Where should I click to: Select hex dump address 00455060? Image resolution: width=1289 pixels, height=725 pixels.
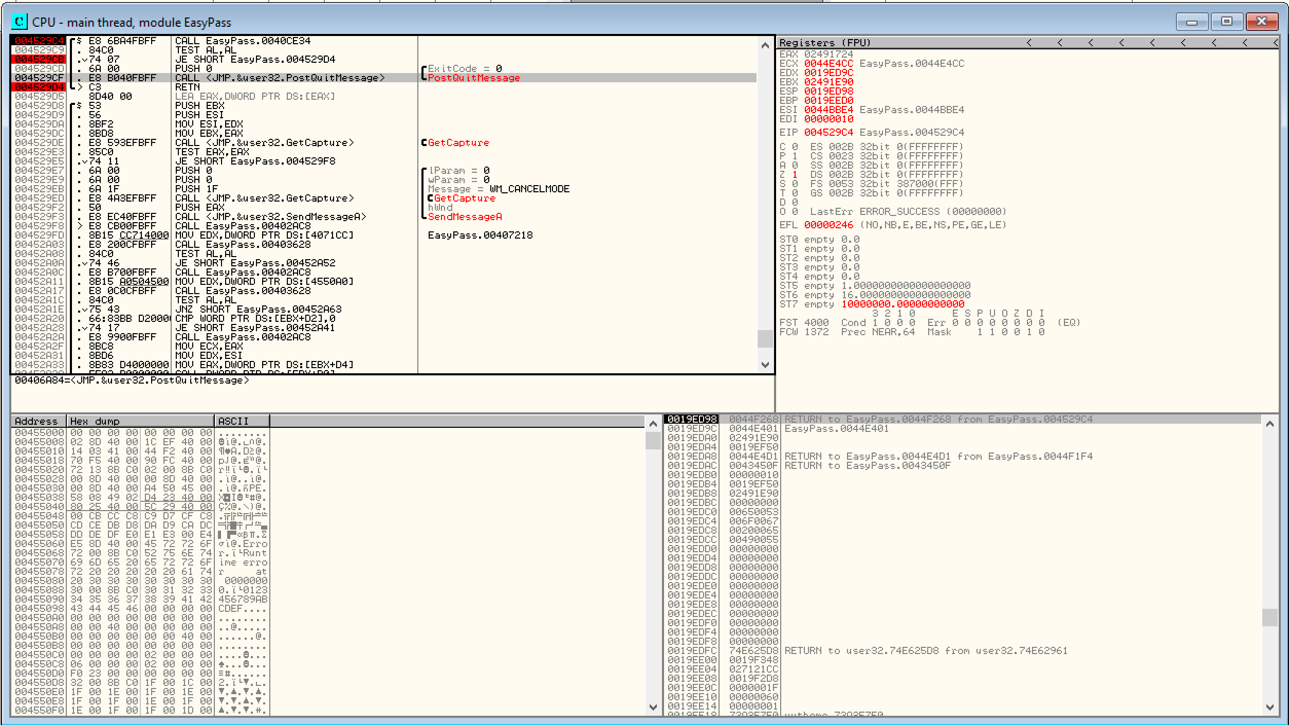pos(40,543)
